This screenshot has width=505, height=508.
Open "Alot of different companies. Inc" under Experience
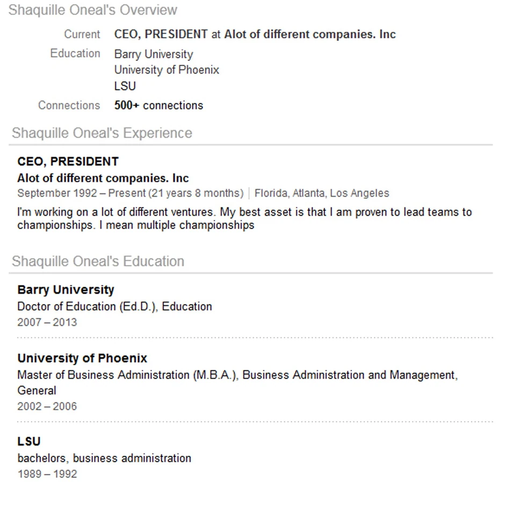tap(103, 178)
